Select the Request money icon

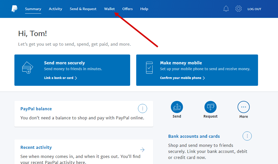tap(210, 107)
